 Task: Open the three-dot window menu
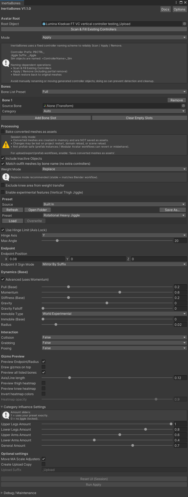pos(176,2)
